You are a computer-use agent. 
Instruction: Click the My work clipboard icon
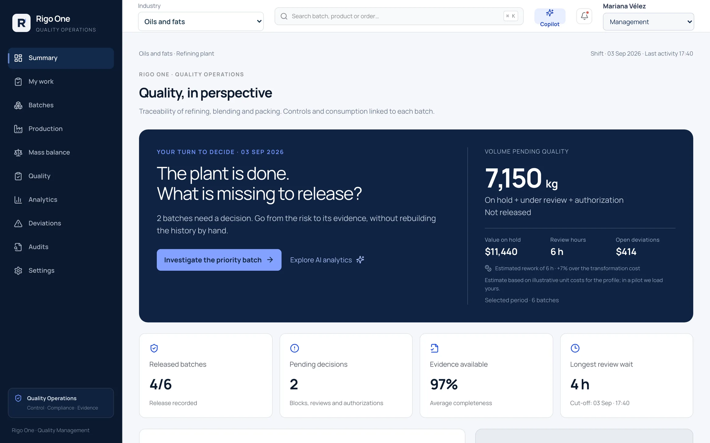(18, 82)
